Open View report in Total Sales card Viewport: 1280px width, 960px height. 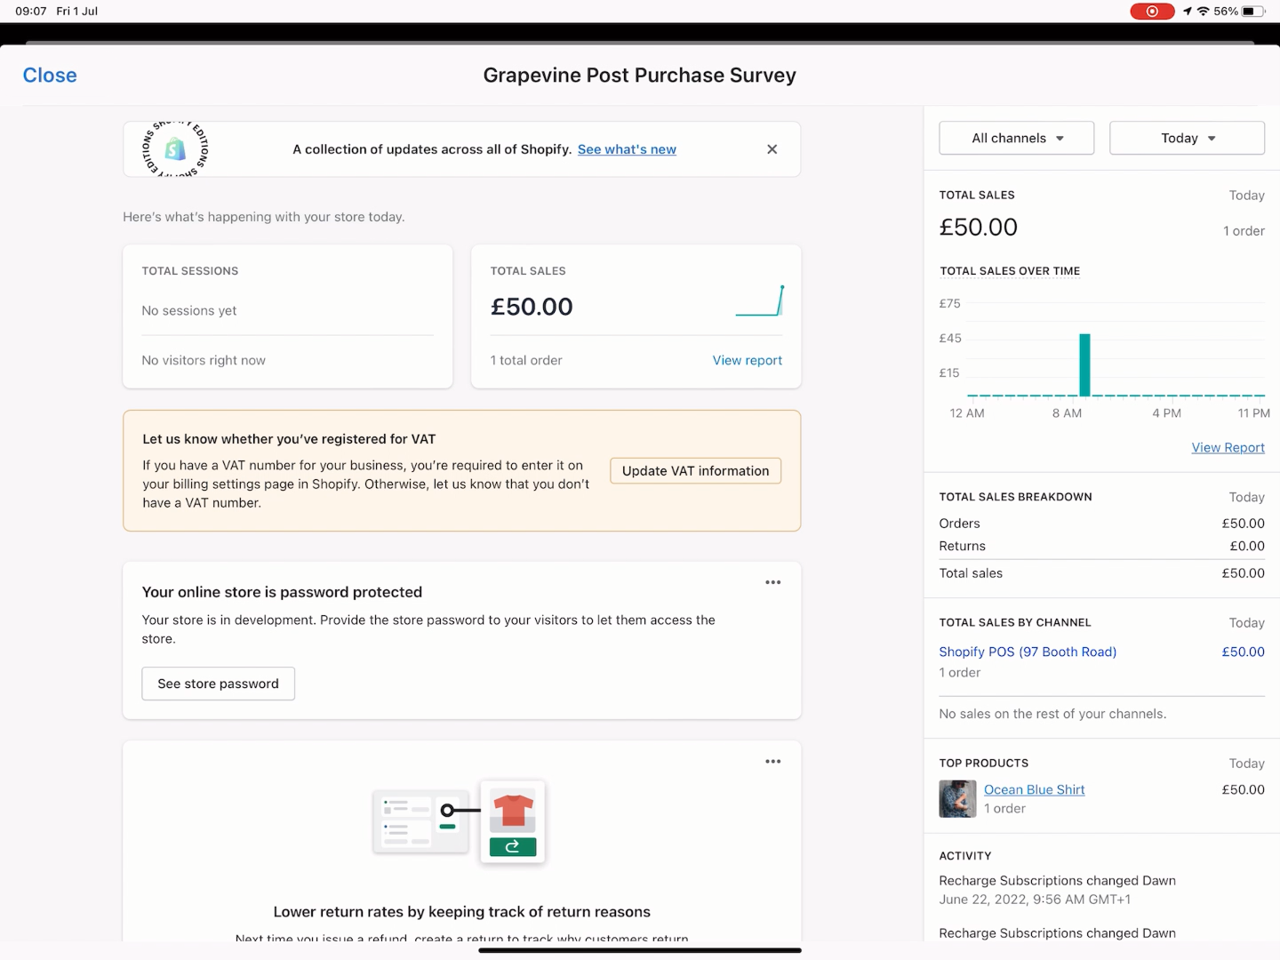(747, 360)
